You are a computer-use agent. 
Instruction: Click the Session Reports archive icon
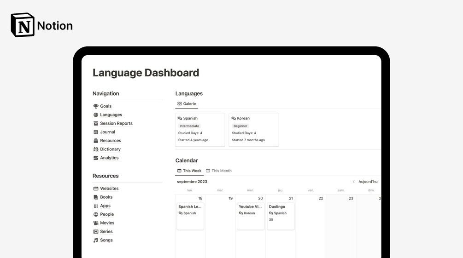[x=96, y=123]
